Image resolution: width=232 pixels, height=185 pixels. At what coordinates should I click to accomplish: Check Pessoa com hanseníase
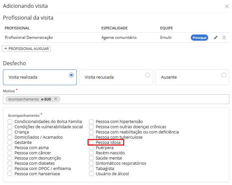pyautogui.click(x=10, y=174)
